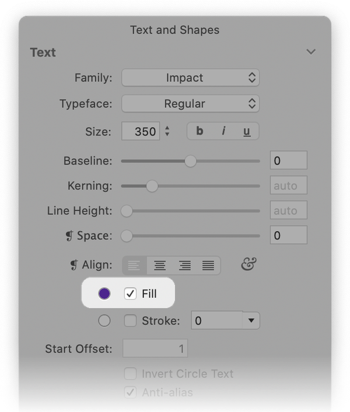Align paragraph text left
Screen dimensions: 350x412
pyautogui.click(x=135, y=266)
